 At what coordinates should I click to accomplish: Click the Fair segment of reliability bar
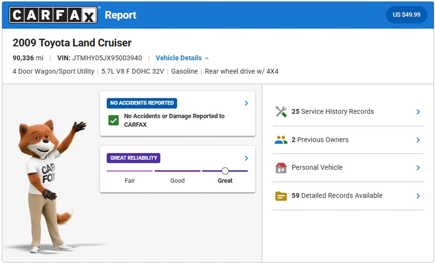pyautogui.click(x=130, y=171)
